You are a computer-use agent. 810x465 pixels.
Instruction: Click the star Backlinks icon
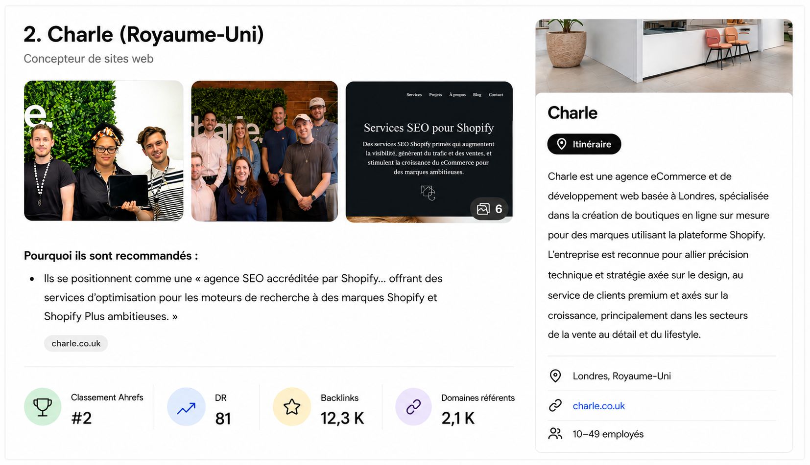292,407
